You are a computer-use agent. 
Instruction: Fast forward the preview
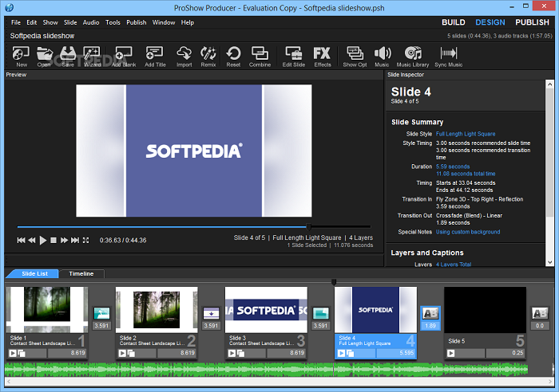point(64,240)
